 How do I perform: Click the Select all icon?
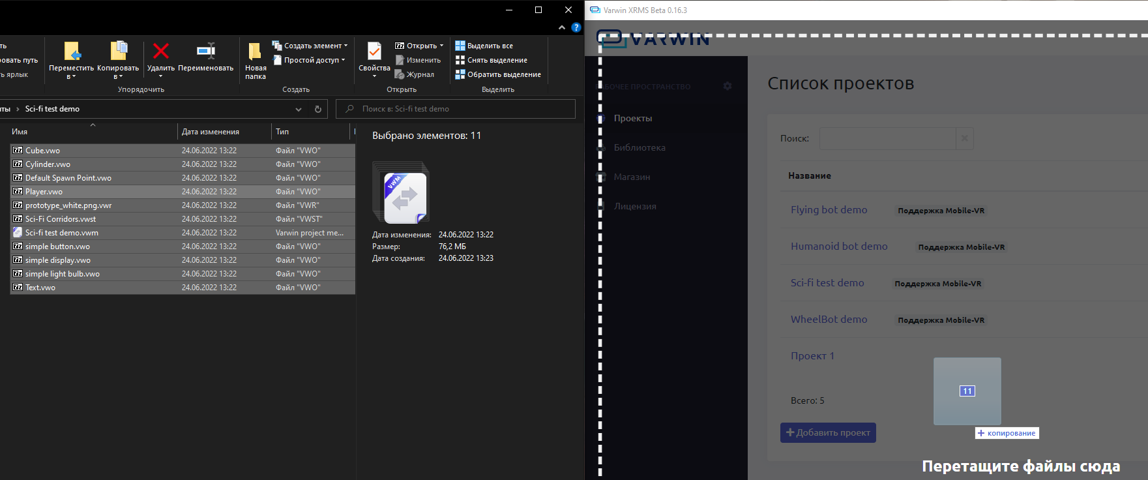click(x=460, y=46)
